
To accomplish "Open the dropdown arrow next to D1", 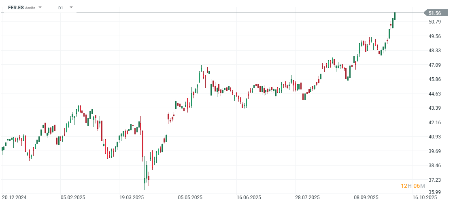I will coord(71,7).
